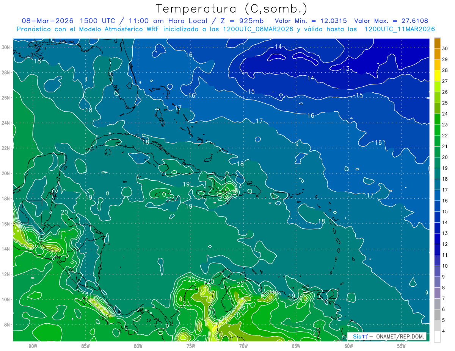
Task: Click the "70W" longitude axis label
Action: click(x=243, y=346)
